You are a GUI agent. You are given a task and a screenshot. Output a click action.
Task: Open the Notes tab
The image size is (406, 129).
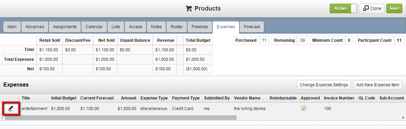[156, 27]
